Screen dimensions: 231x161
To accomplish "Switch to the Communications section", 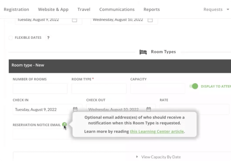I will click(x=117, y=9).
